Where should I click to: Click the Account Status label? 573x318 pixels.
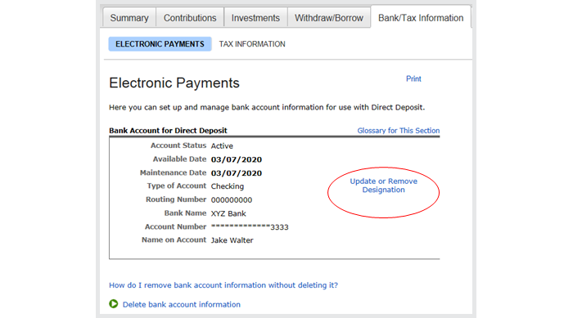coord(178,146)
